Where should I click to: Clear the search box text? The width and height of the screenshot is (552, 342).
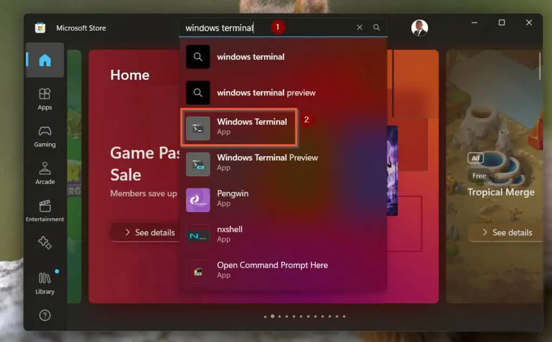click(360, 27)
